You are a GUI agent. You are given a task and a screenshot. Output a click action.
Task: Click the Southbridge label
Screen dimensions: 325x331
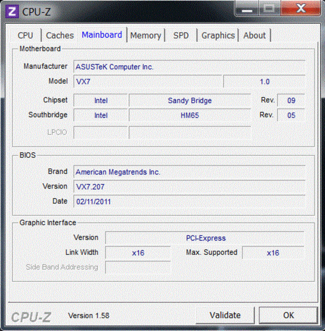48,115
